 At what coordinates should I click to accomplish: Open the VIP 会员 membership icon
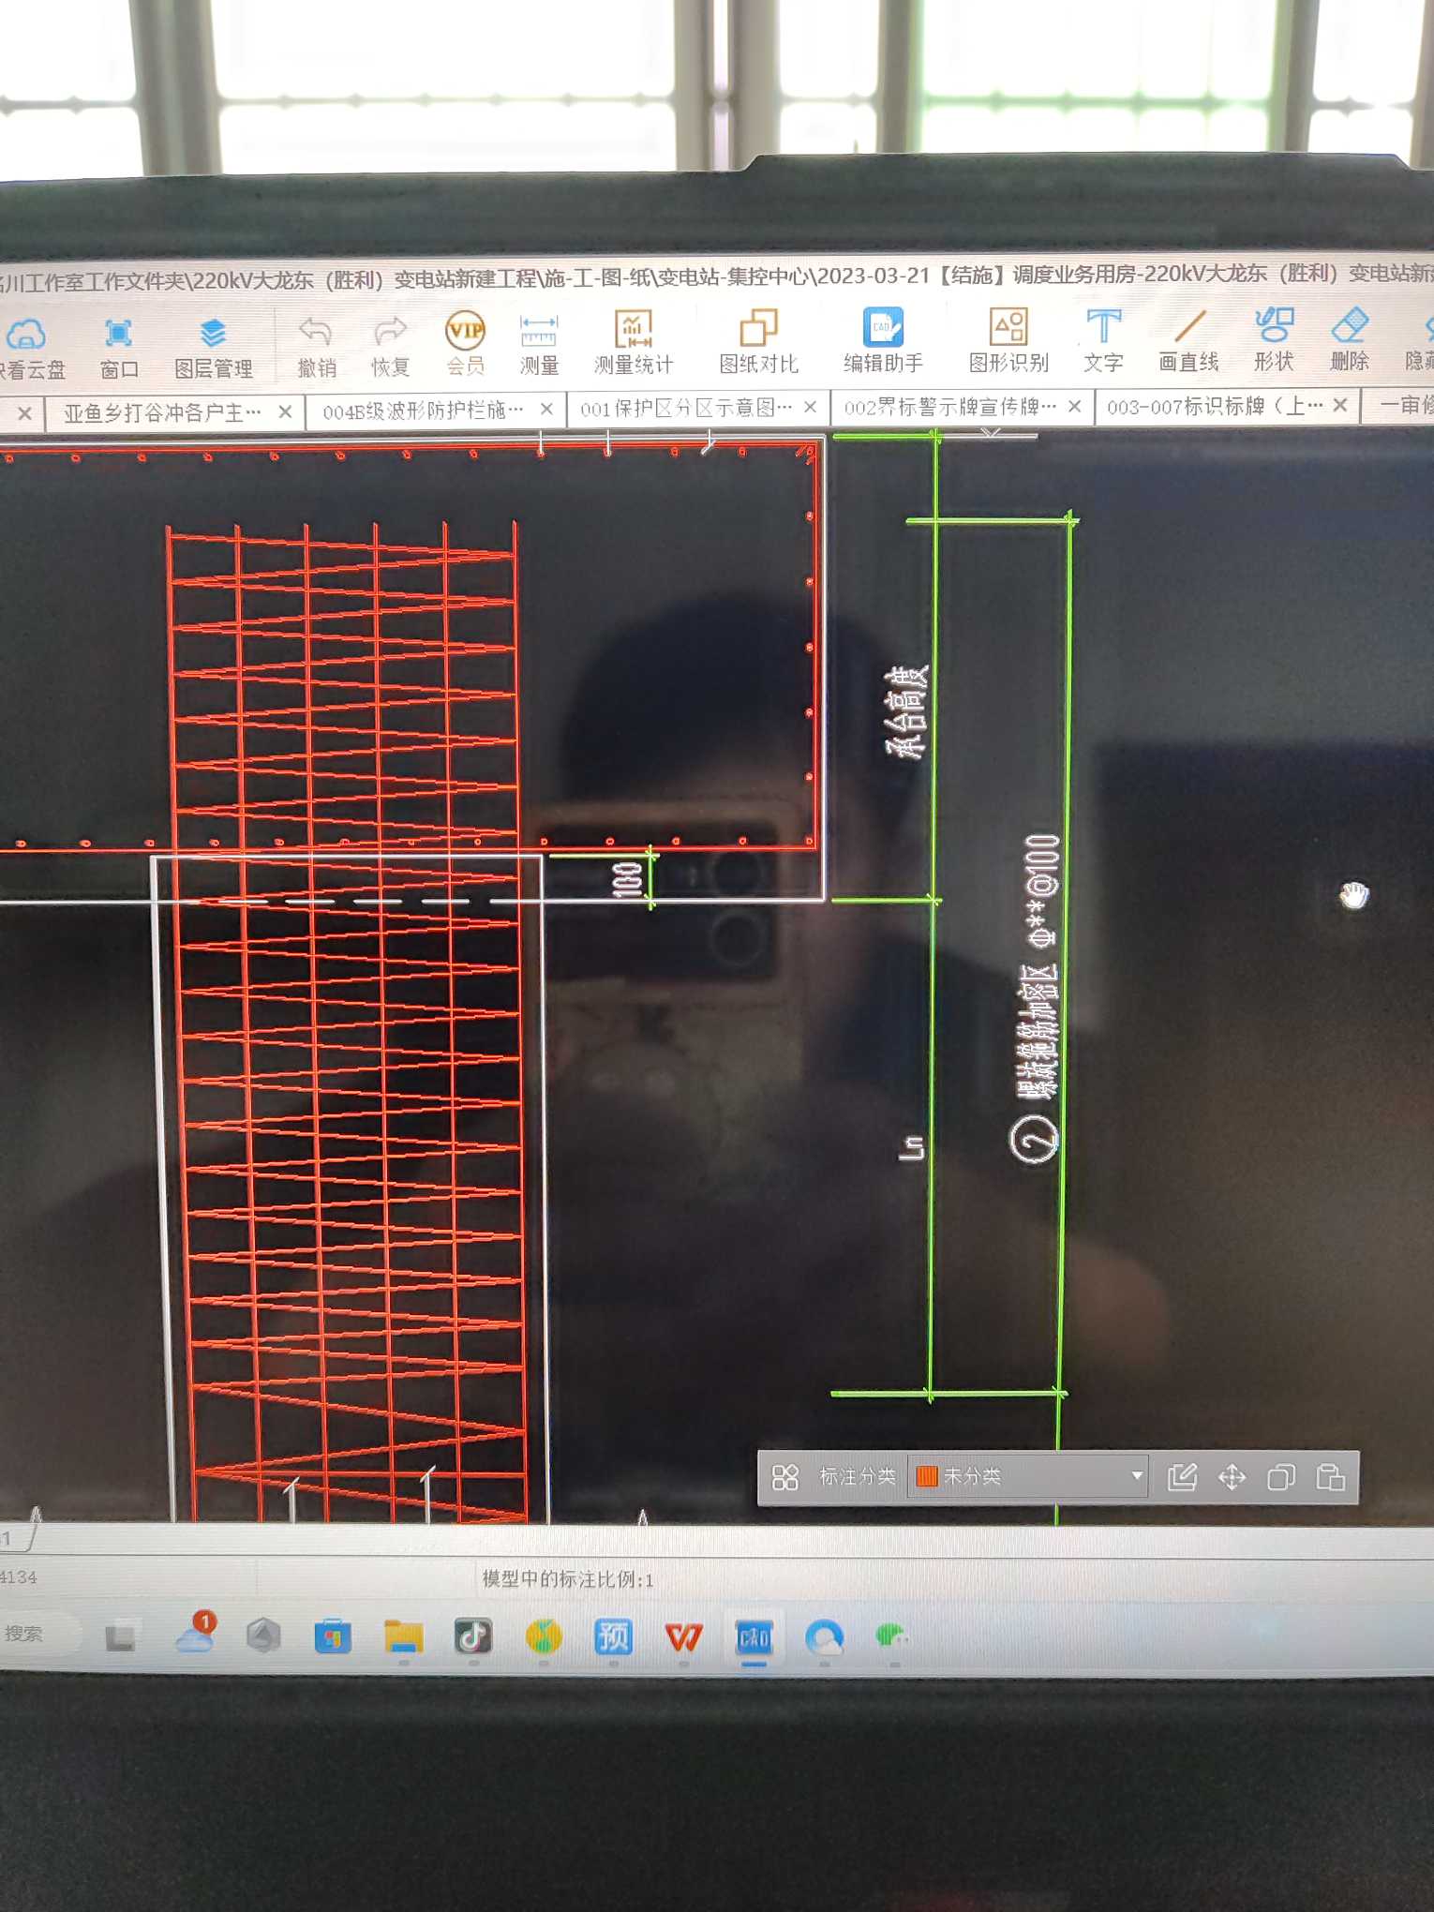pos(466,345)
